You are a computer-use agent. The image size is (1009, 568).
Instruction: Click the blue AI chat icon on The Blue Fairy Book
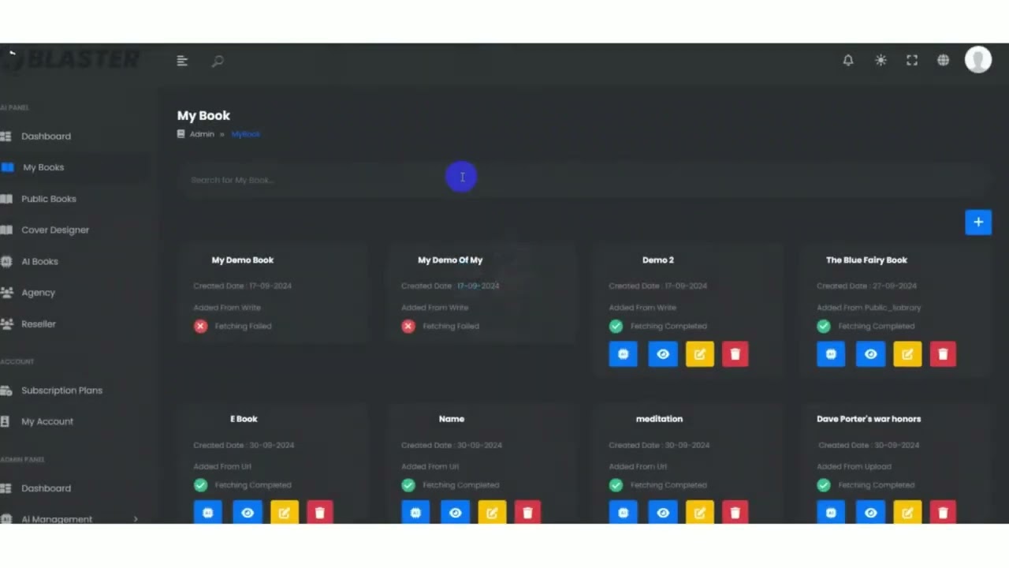click(x=831, y=354)
